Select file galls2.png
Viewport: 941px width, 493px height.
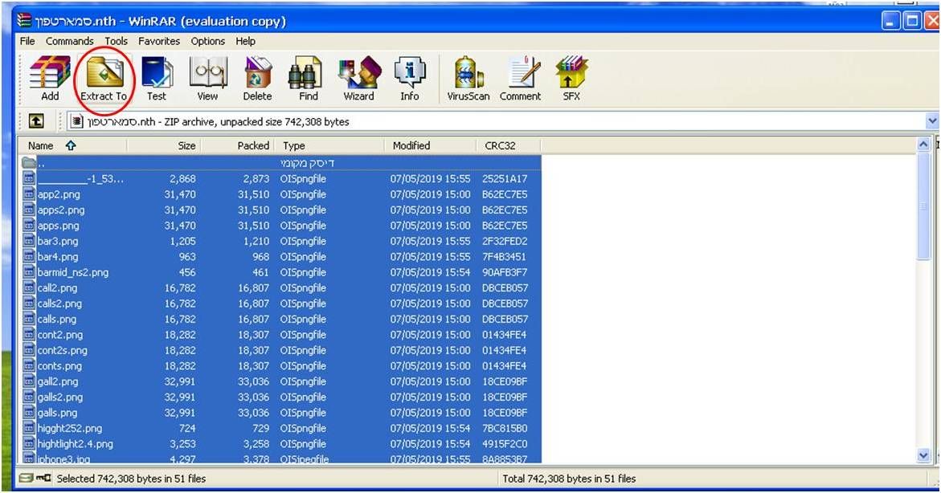[x=60, y=397]
